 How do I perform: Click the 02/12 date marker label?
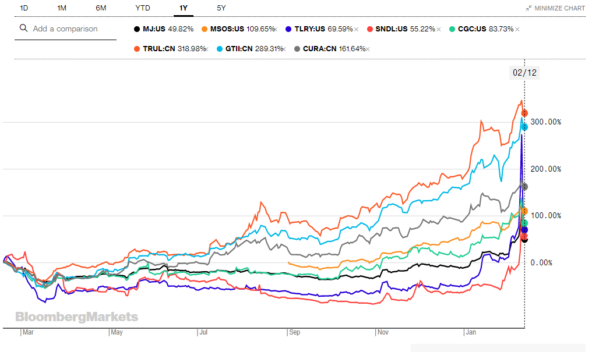point(524,73)
